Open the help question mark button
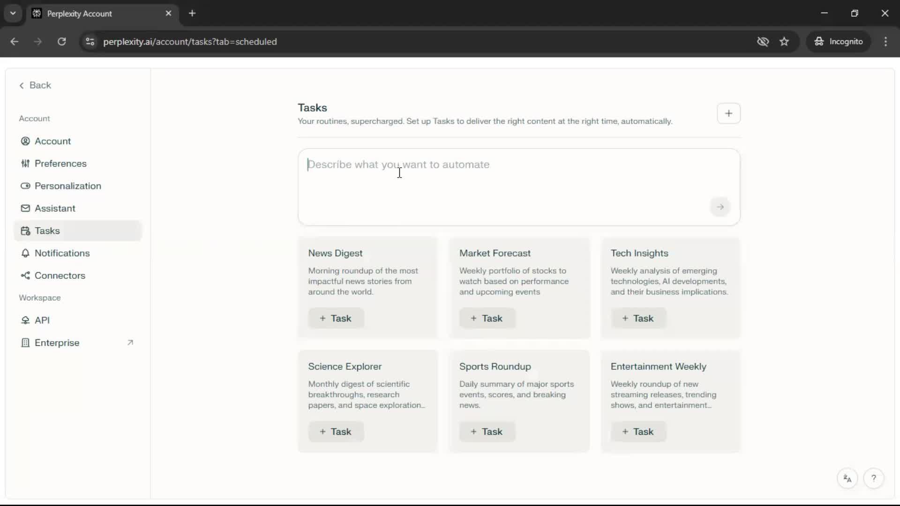 873,478
